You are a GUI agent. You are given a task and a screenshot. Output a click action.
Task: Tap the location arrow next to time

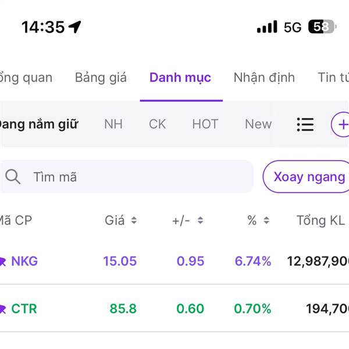pyautogui.click(x=75, y=27)
